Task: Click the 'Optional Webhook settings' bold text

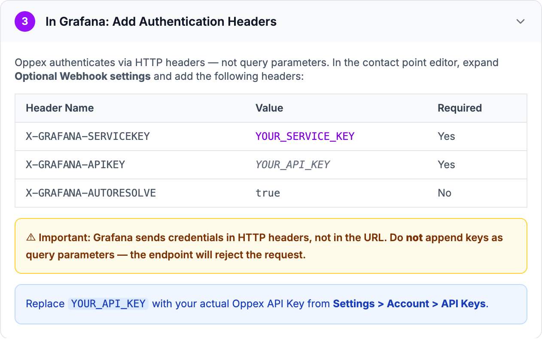Action: [x=82, y=76]
